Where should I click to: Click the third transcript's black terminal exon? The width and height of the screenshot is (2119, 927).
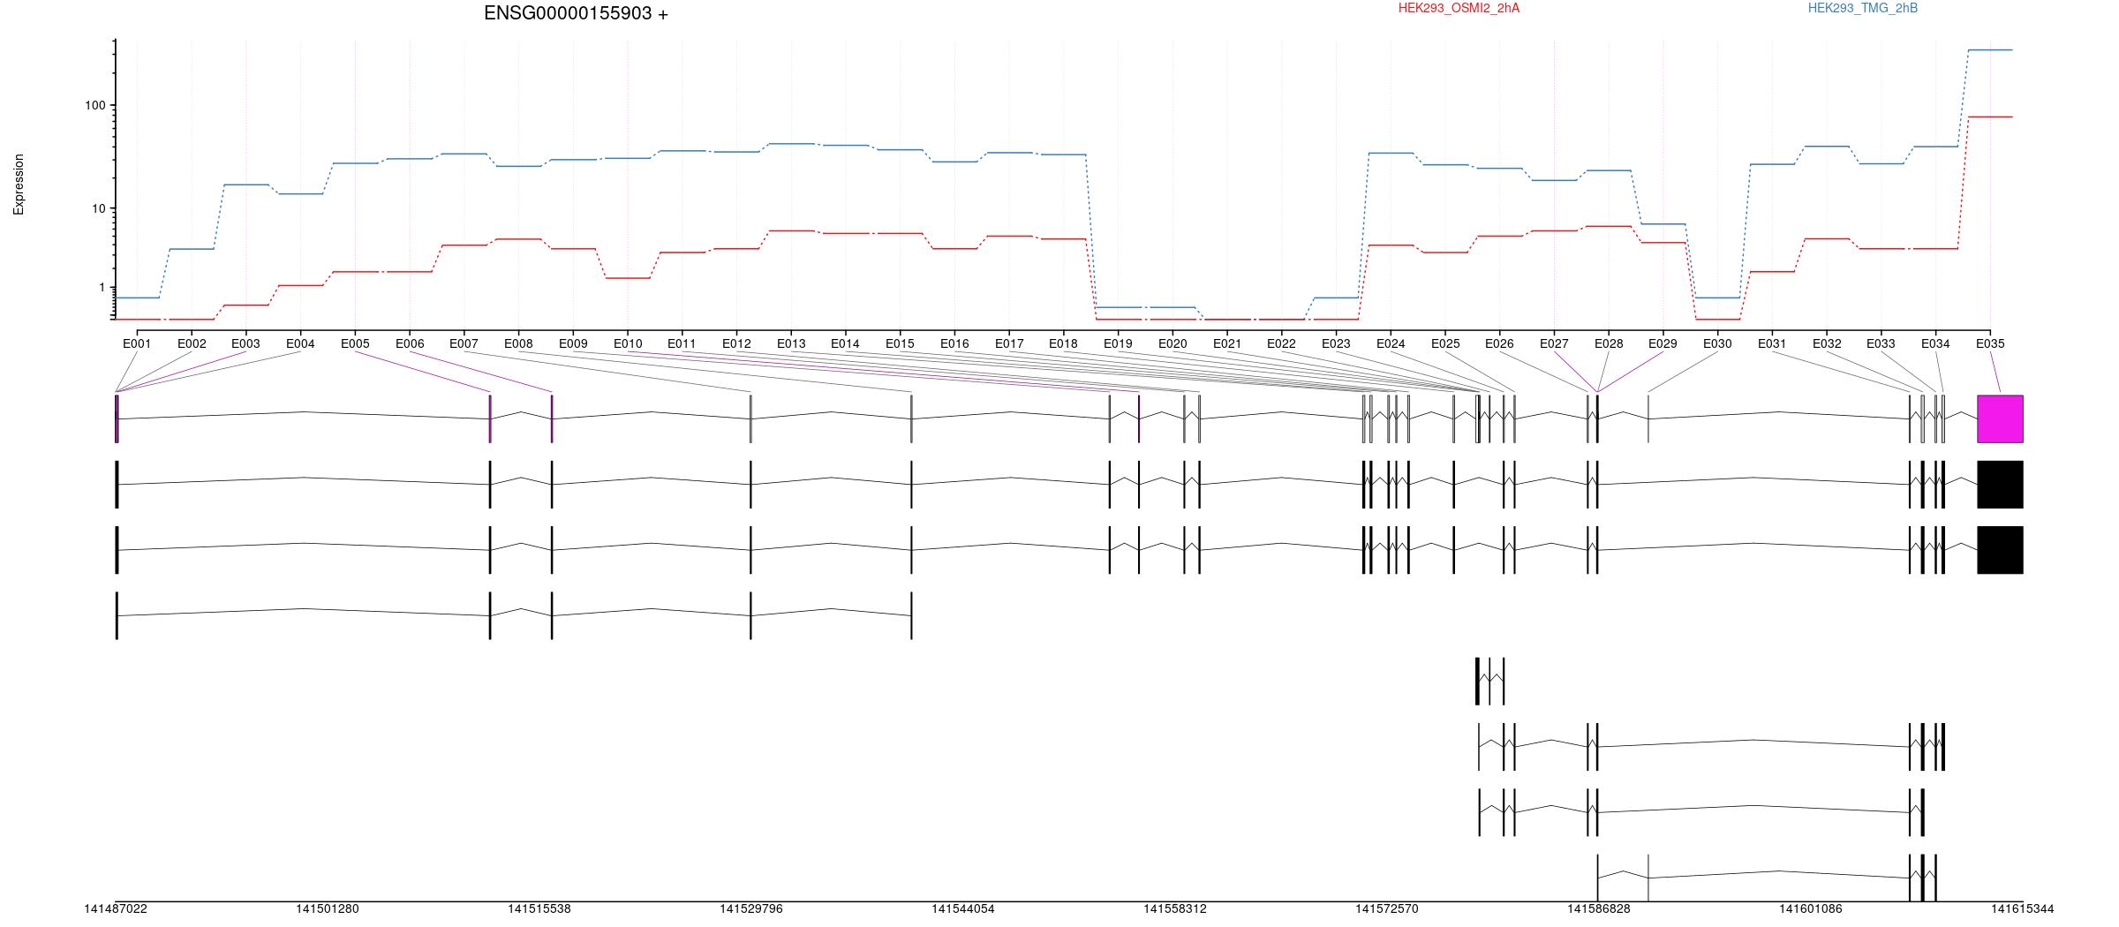tap(2000, 550)
